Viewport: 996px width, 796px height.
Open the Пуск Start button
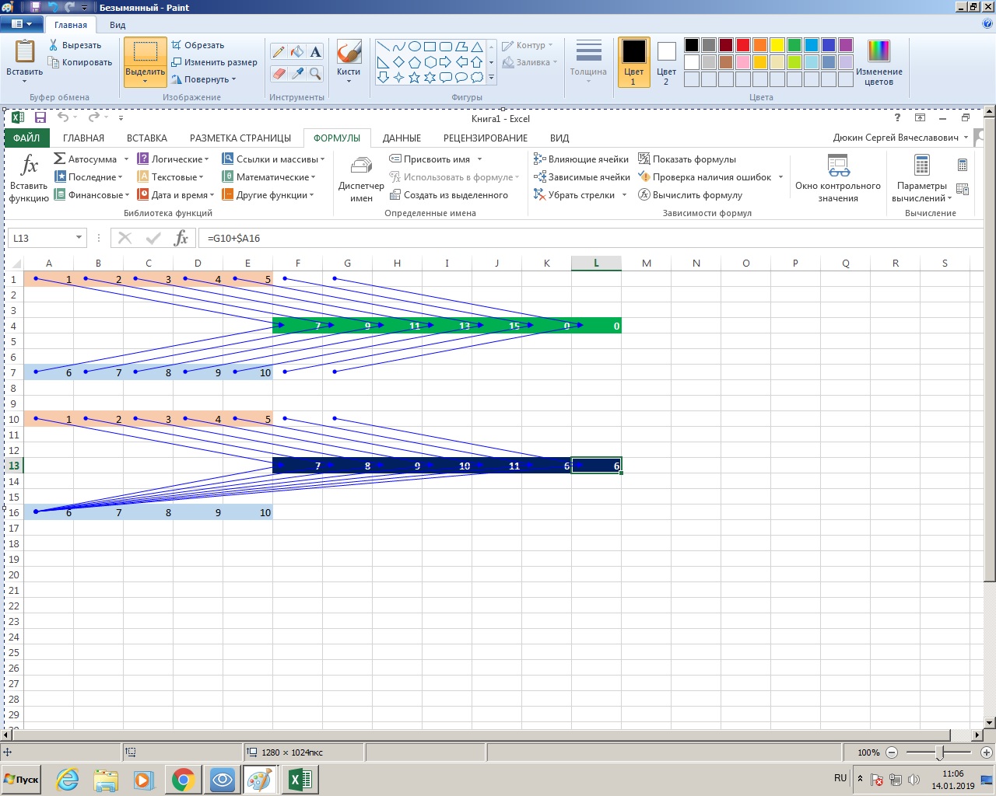pyautogui.click(x=22, y=779)
